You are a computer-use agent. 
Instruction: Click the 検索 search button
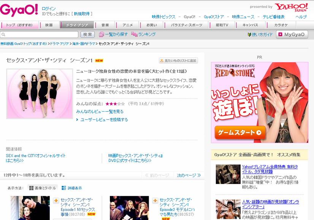tap(87, 35)
